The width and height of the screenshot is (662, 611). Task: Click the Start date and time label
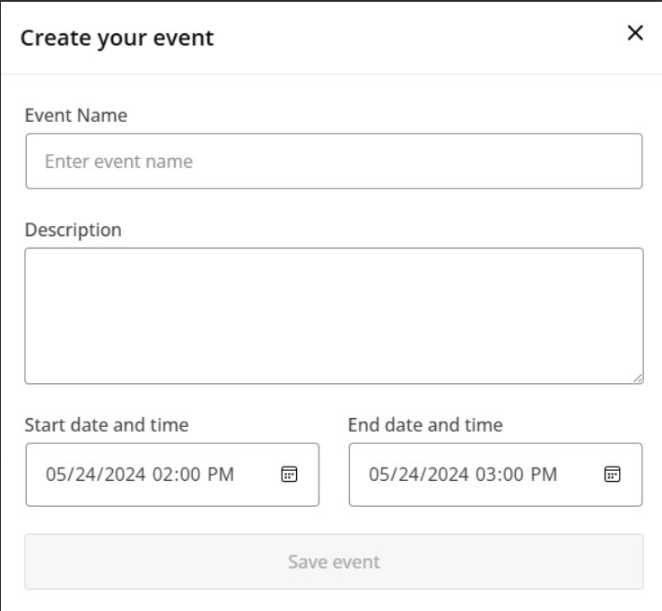click(106, 424)
